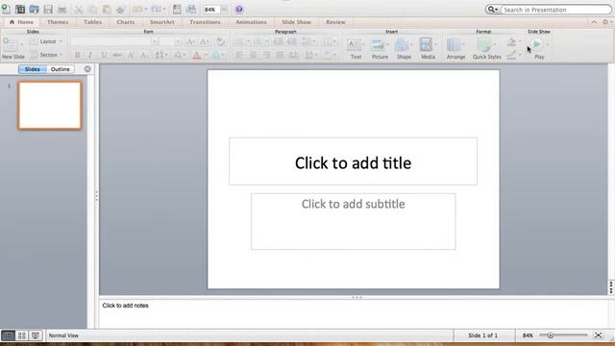This screenshot has height=346, width=615.
Task: Toggle Bold formatting
Action: coord(78,56)
